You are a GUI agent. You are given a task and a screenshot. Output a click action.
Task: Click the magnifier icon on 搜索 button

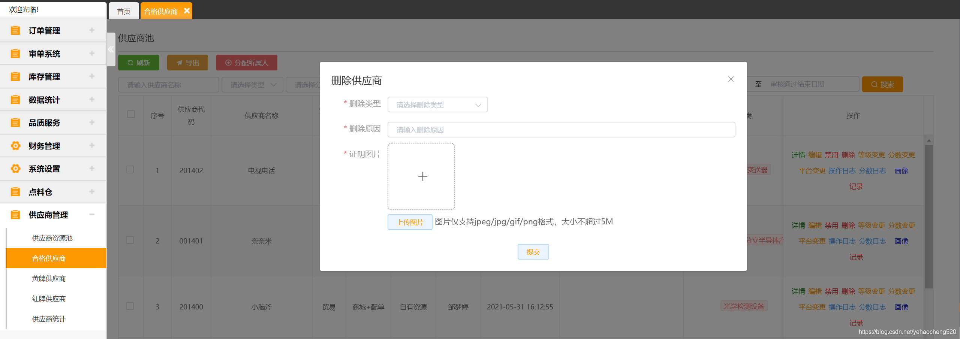pos(874,84)
